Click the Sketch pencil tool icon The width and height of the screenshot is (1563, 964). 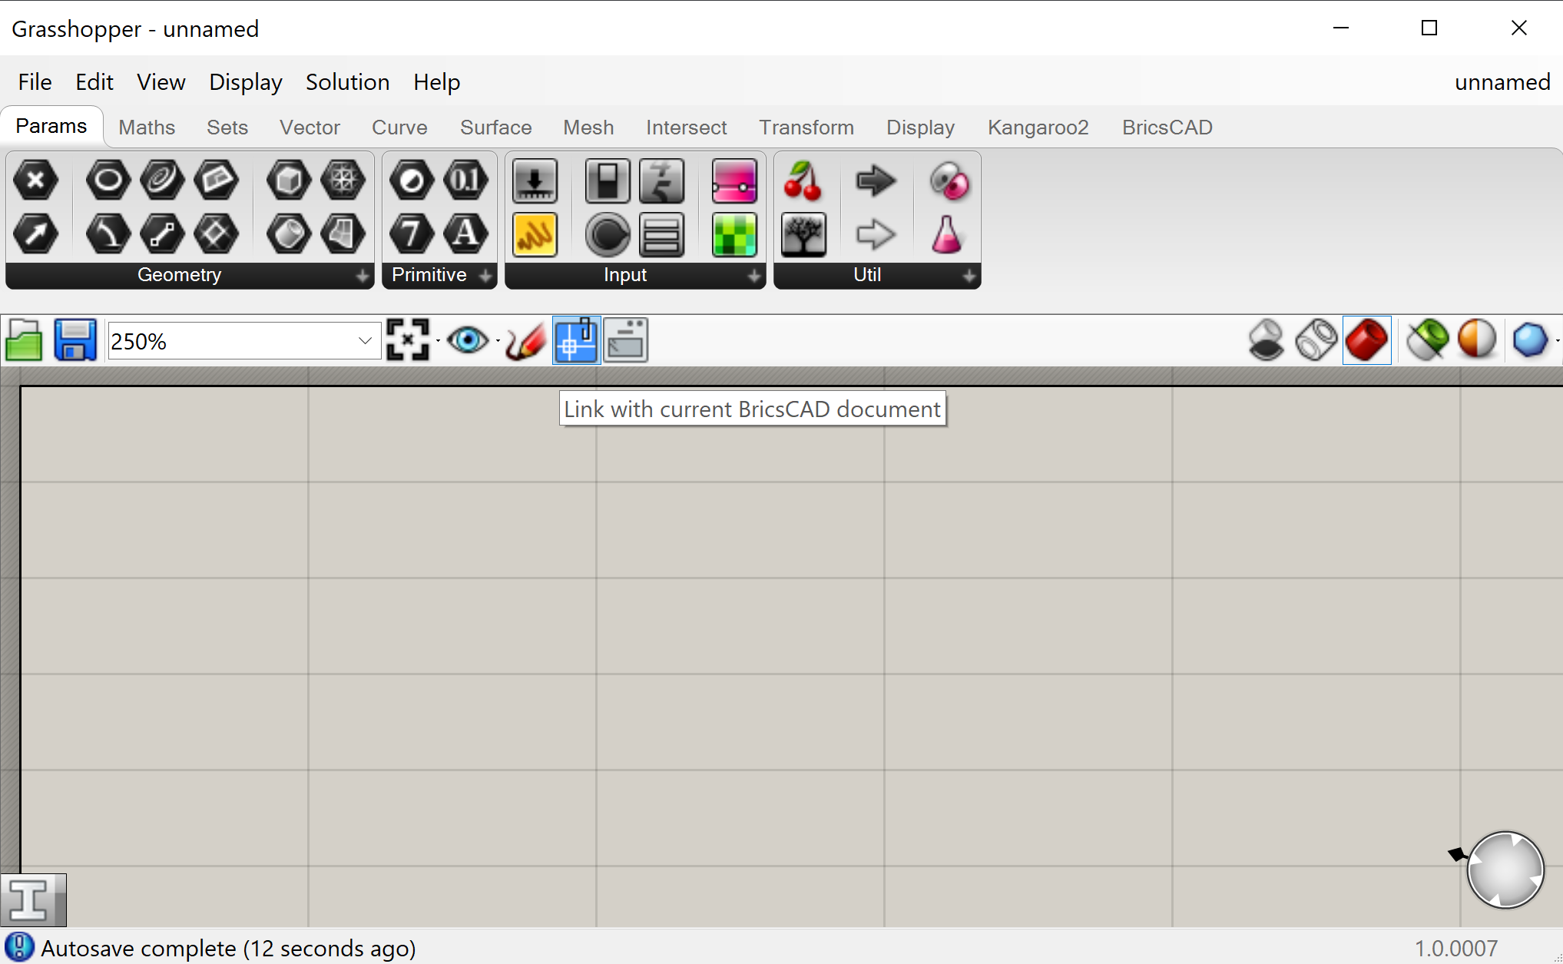[525, 340]
